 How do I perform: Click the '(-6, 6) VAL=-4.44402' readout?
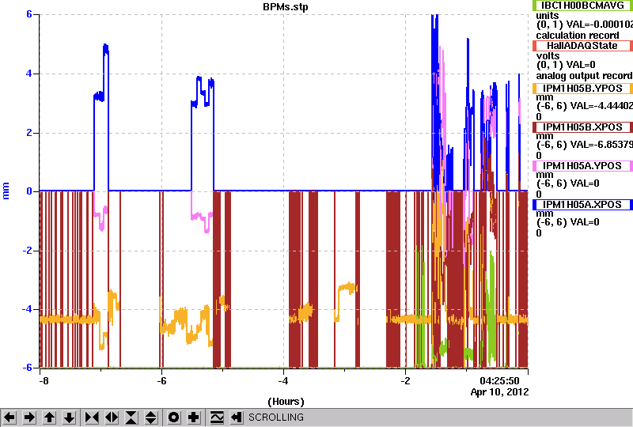point(585,106)
